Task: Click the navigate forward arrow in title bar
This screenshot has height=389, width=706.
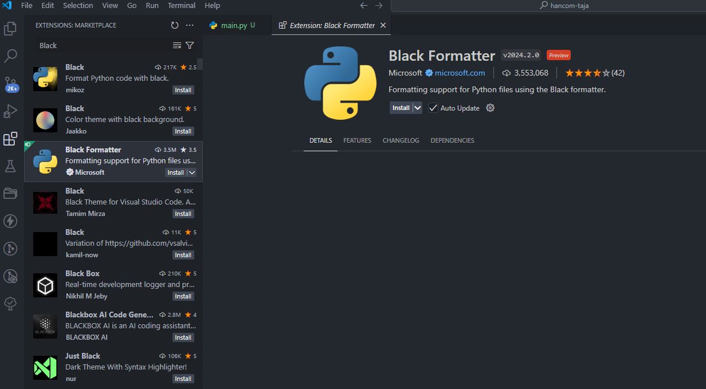Action: click(379, 5)
